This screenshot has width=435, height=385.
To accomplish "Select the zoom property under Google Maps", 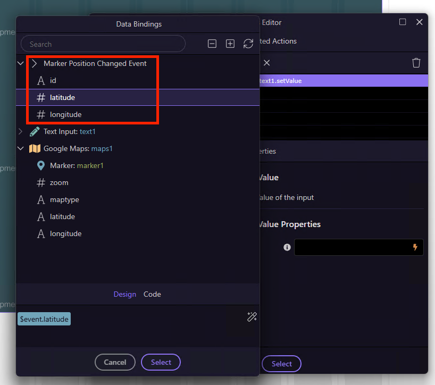I will pyautogui.click(x=59, y=182).
